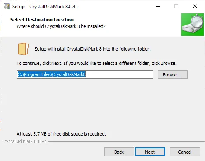205x161 pixels.
Task: Click the 'Where should CrystalDiskMark 8 be installed?' text
Action: tap(61, 26)
